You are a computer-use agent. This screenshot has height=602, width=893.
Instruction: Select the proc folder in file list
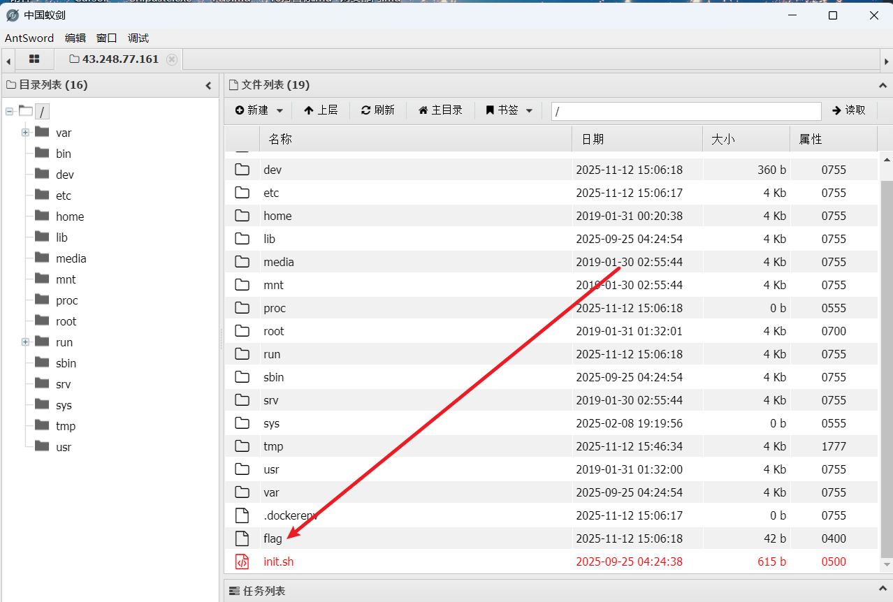275,308
